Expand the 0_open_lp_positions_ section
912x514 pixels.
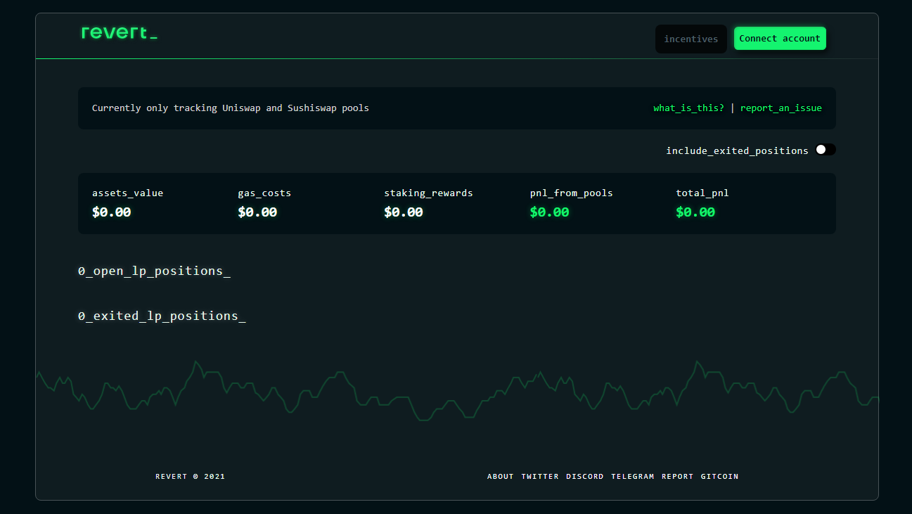coord(154,271)
